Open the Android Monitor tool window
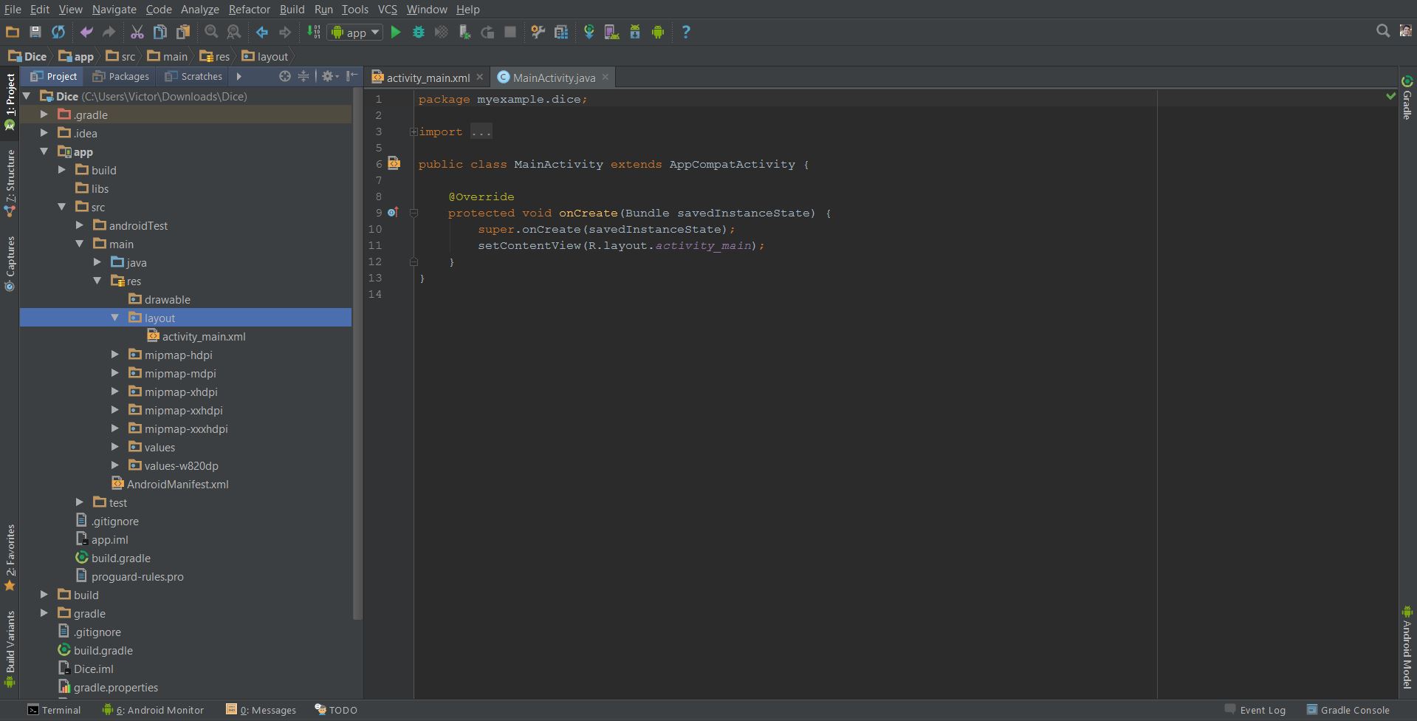 [153, 710]
